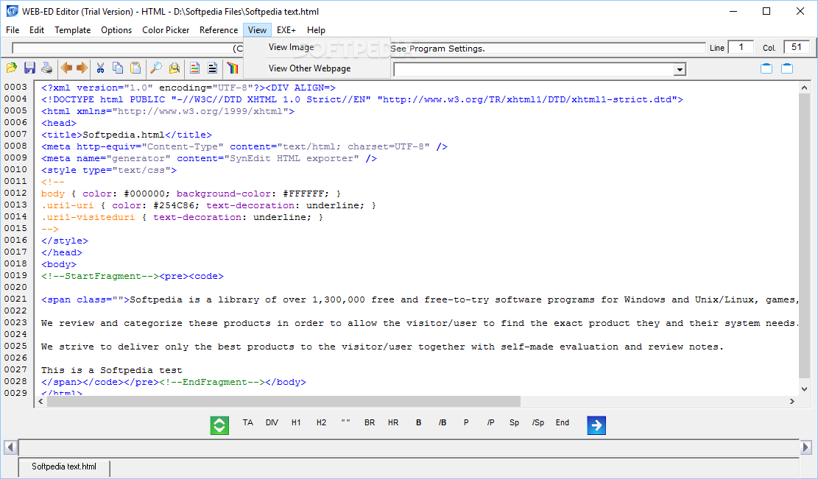
Task: Save the file with the floppy disk icon
Action: pyautogui.click(x=29, y=68)
